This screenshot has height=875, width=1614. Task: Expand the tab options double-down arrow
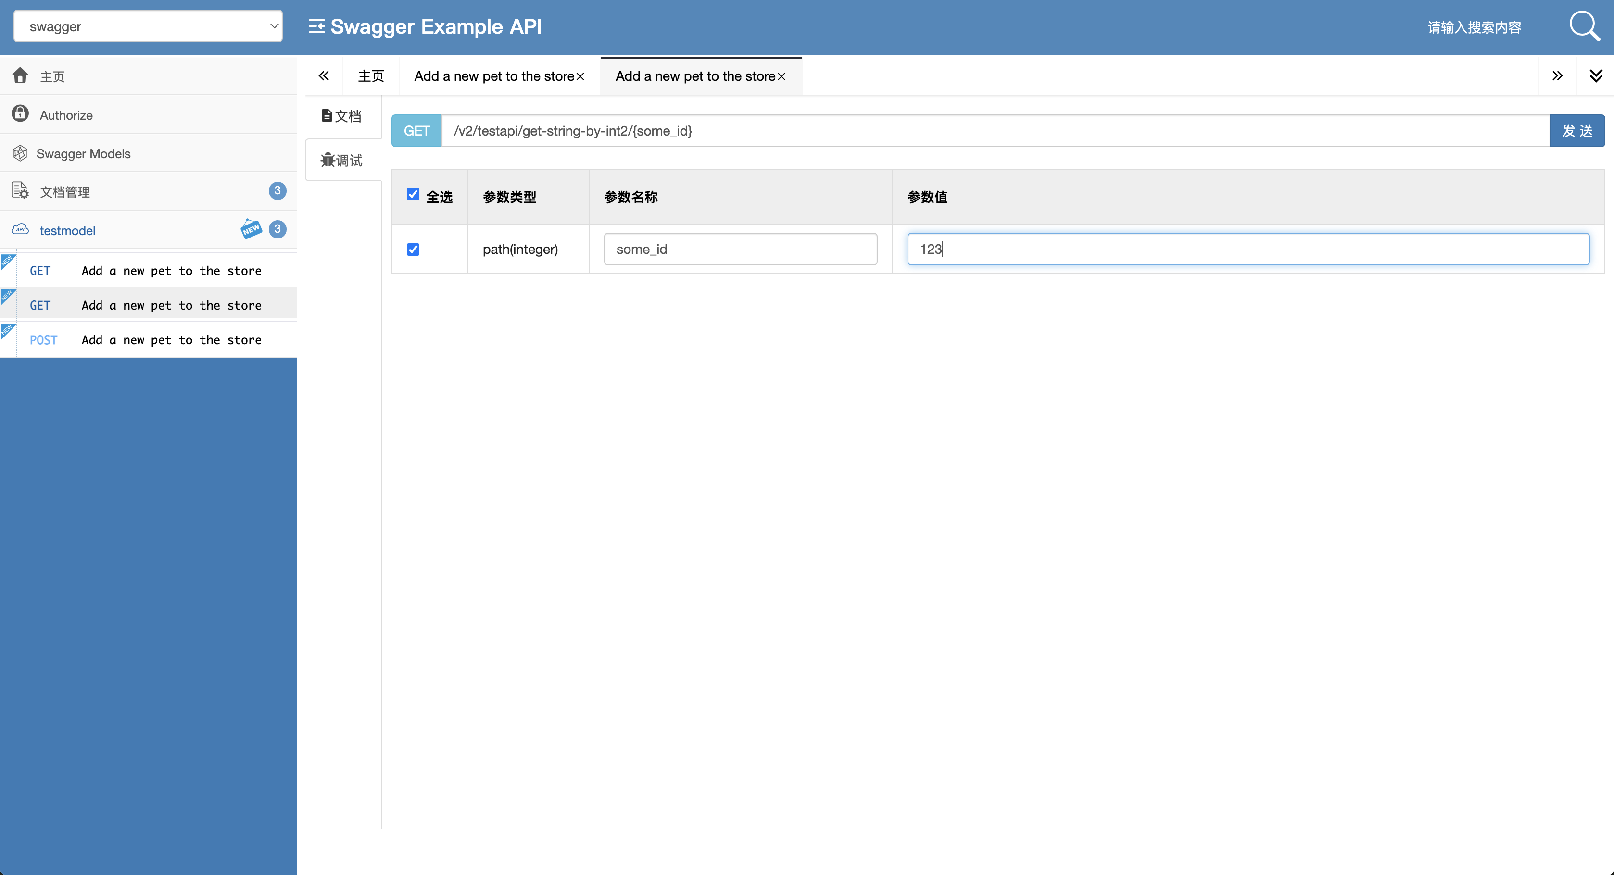coord(1595,76)
